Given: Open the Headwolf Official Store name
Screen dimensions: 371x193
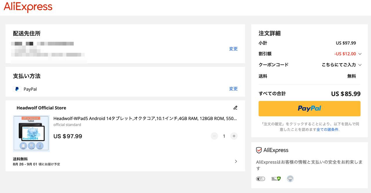Looking at the screenshot, I should (41, 108).
